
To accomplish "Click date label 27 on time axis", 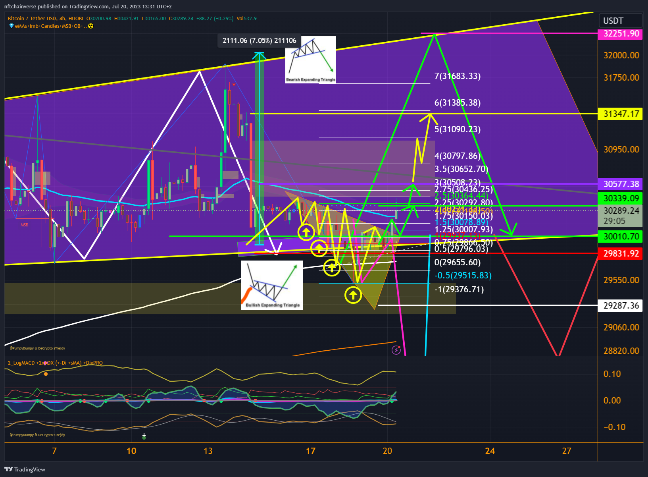I will point(567,451).
